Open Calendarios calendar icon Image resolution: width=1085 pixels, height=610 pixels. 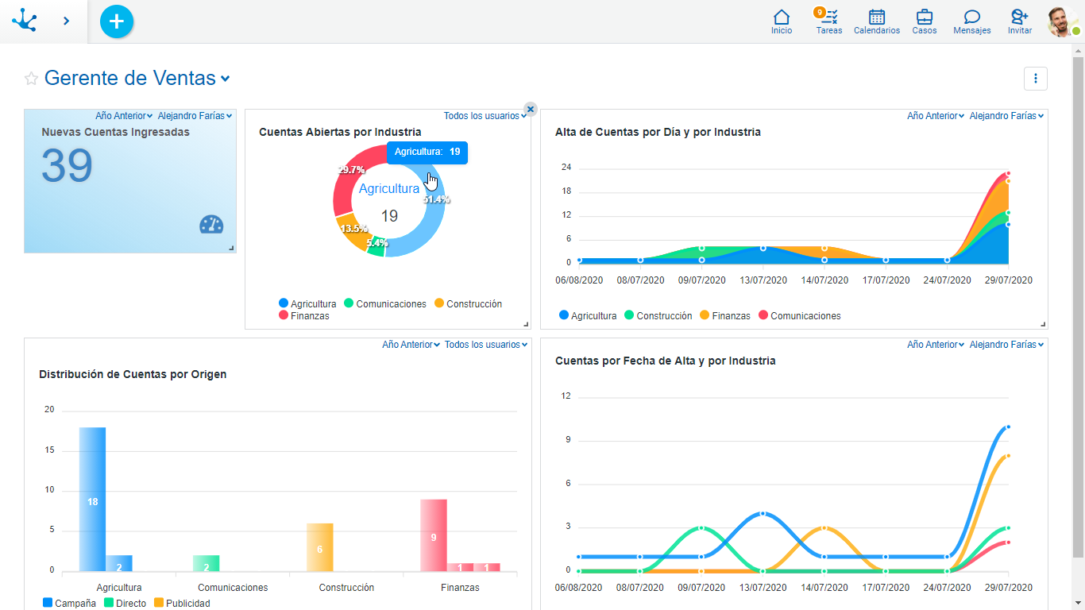877,22
